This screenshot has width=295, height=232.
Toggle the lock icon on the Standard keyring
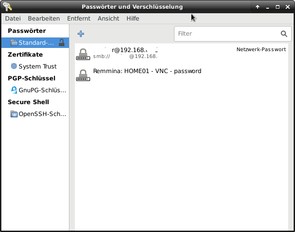tap(62, 43)
